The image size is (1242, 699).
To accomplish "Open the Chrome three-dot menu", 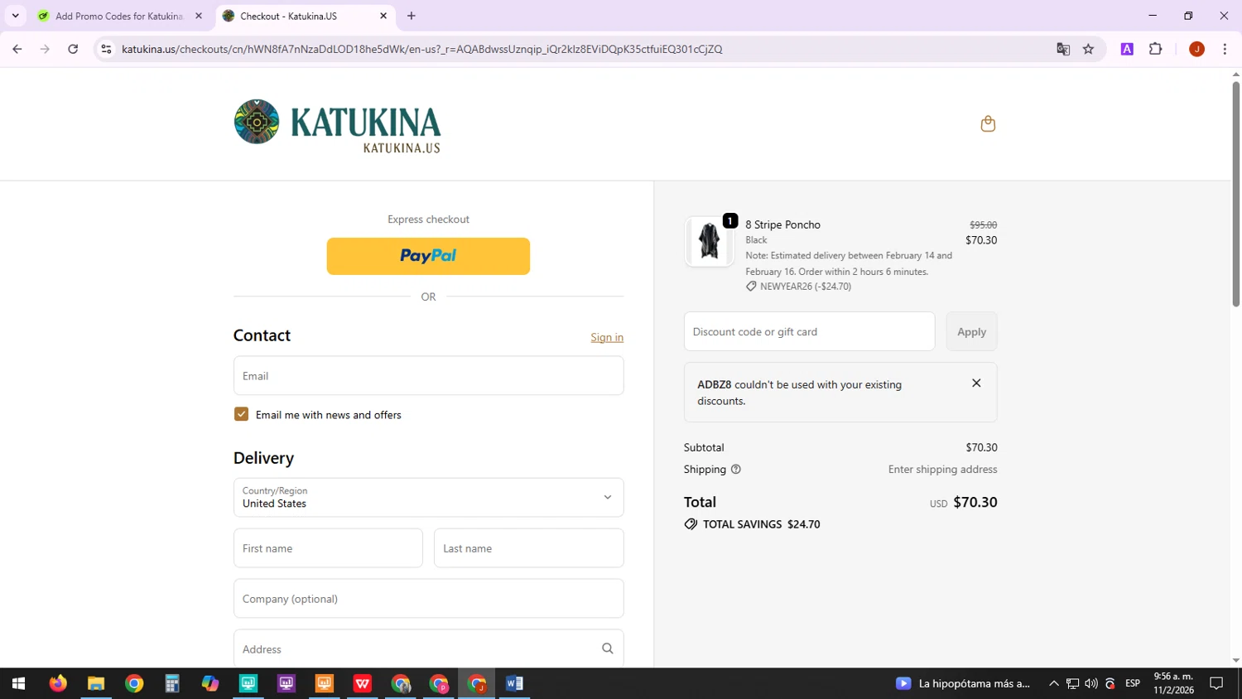I will (x=1225, y=49).
